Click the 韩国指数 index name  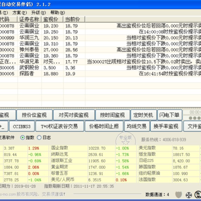click(x=147, y=167)
